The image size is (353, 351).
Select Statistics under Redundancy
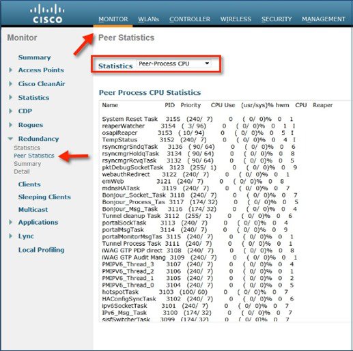27,148
